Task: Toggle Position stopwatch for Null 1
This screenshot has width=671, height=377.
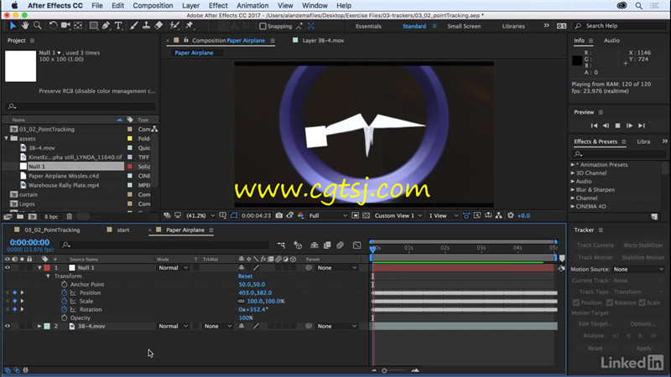Action: 65,292
